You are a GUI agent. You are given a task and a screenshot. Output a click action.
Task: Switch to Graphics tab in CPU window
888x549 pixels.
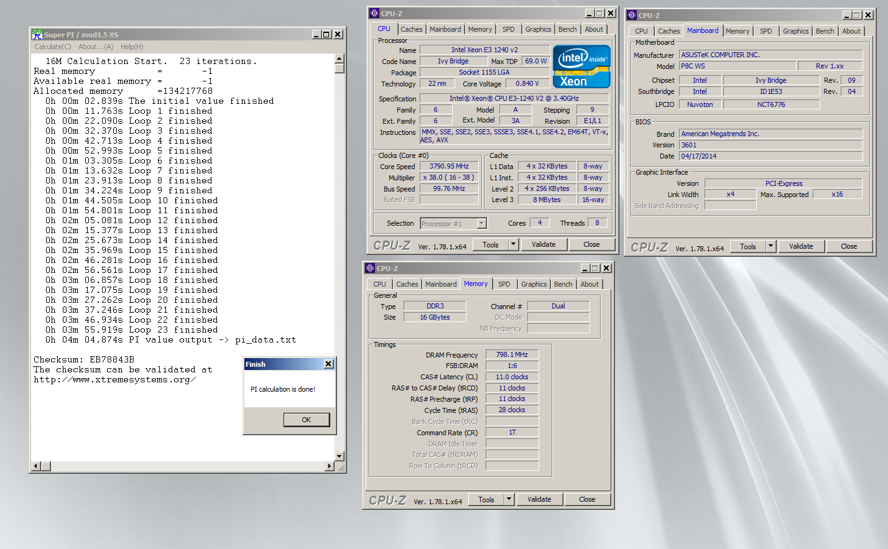click(538, 29)
